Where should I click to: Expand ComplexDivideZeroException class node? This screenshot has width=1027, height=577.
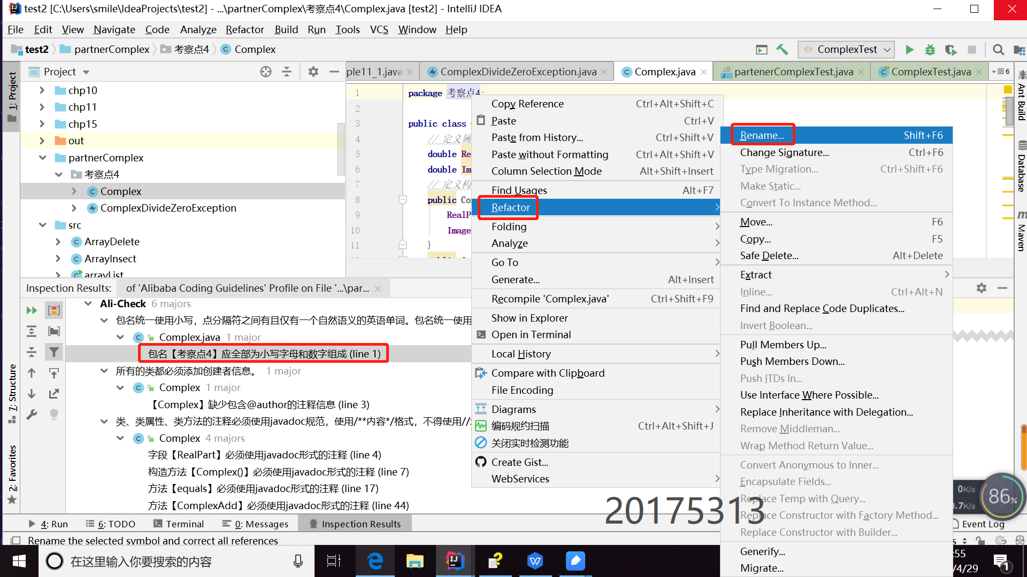pos(74,208)
